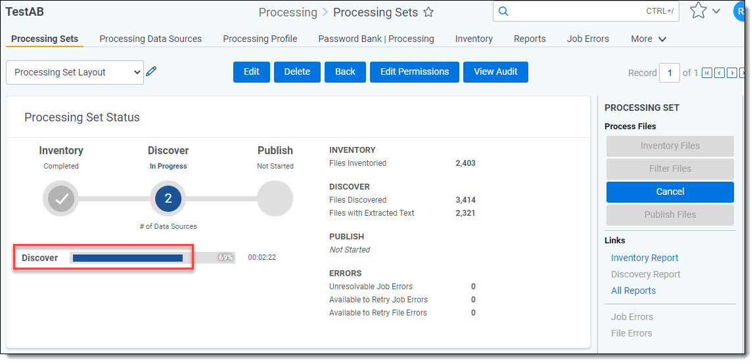The width and height of the screenshot is (755, 364).
Task: Open the favorites star in the top bar
Action: point(698,11)
